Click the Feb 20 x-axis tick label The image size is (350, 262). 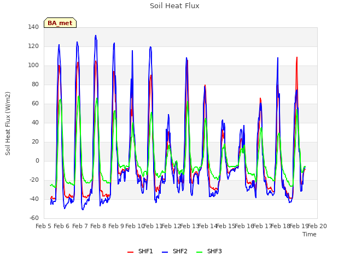click(317, 226)
